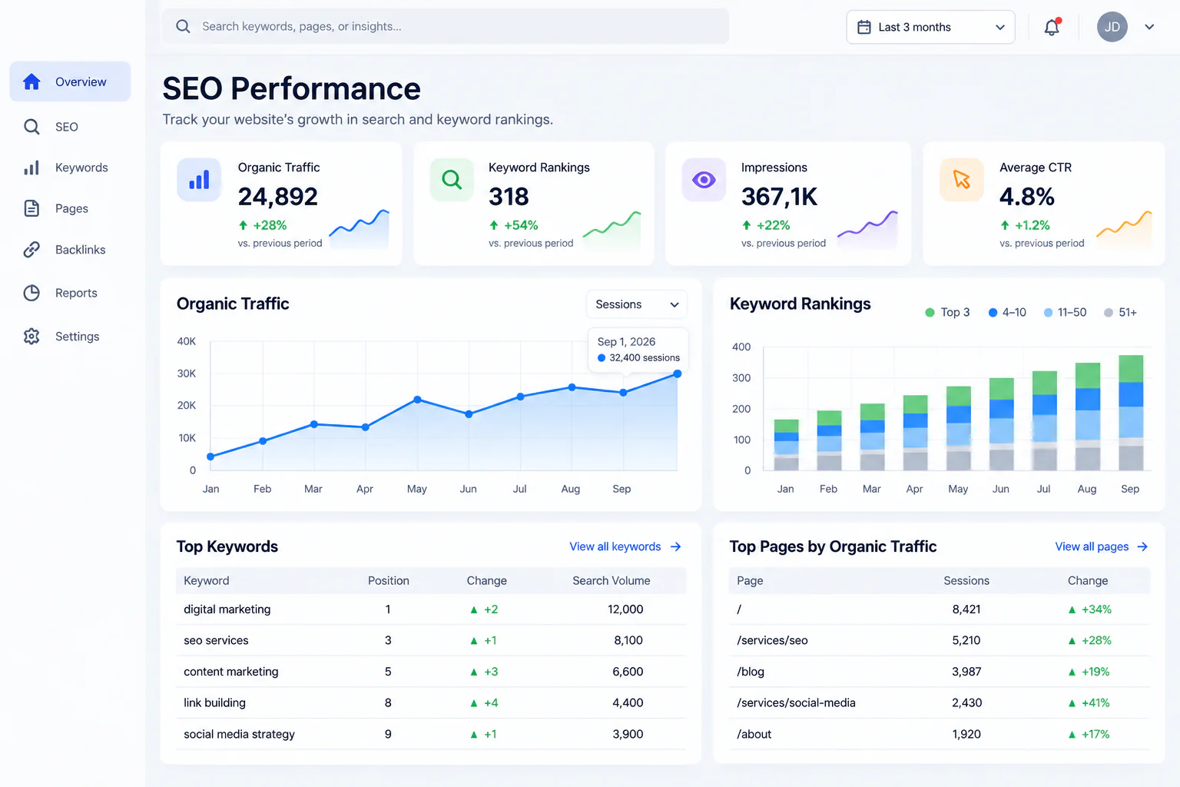The width and height of the screenshot is (1180, 787).
Task: Click the home icon beside Overview
Action: [31, 81]
